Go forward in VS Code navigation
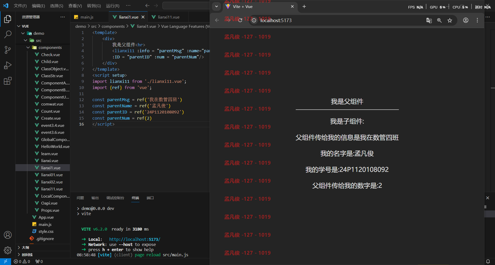 156,6
